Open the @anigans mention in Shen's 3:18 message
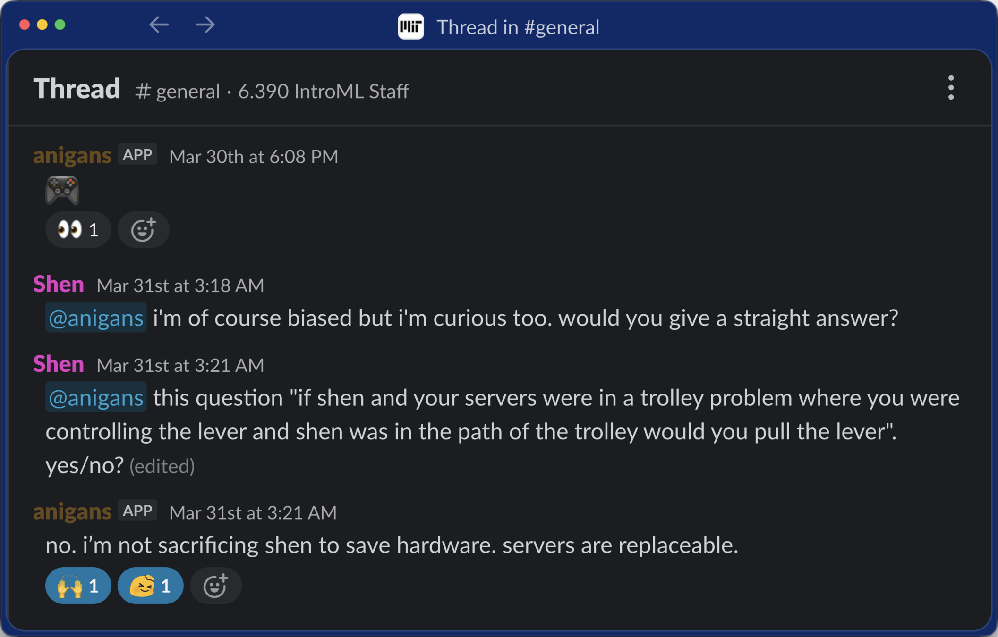Image resolution: width=998 pixels, height=637 pixels. click(x=96, y=318)
